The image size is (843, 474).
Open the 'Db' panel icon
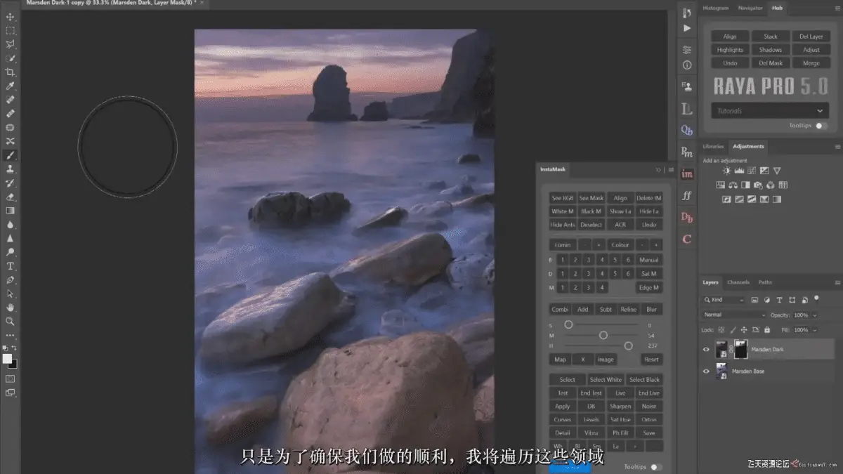pos(687,218)
